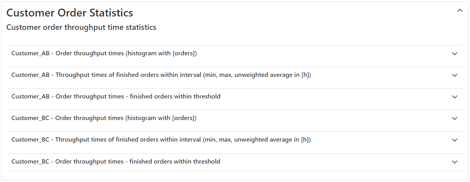Screen dimensions: 470x182
Task: Click the Customer Order Statistics heading
Action: pyautogui.click(x=70, y=13)
